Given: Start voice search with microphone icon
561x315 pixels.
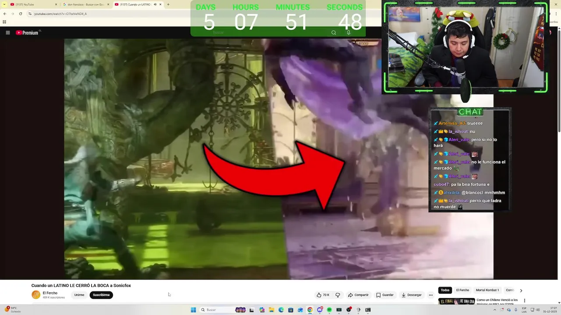Looking at the screenshot, I should pos(348,32).
